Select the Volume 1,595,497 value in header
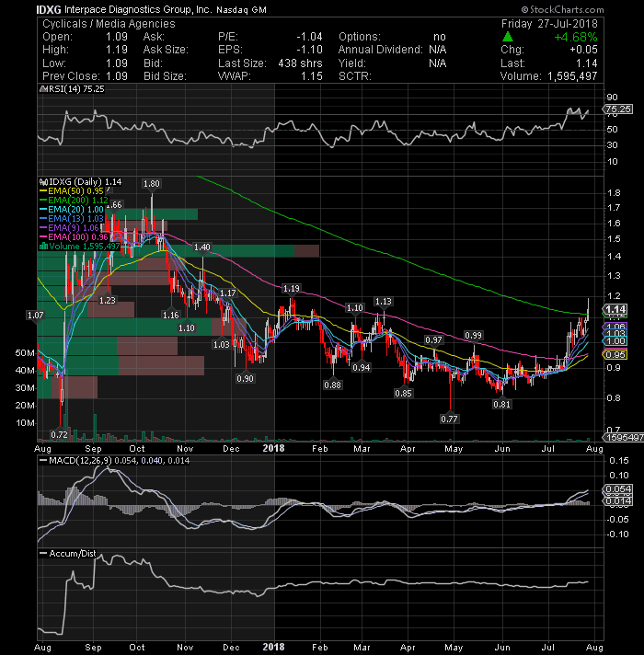 572,76
